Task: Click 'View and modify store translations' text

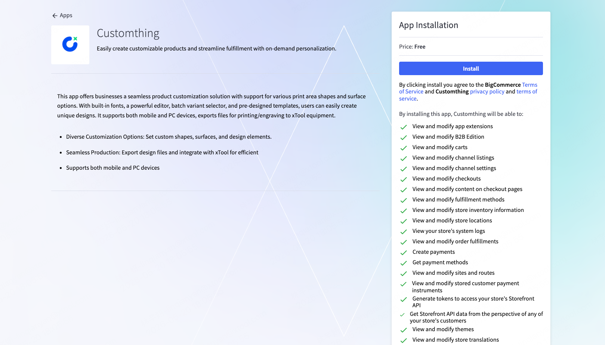Action: coord(456,340)
